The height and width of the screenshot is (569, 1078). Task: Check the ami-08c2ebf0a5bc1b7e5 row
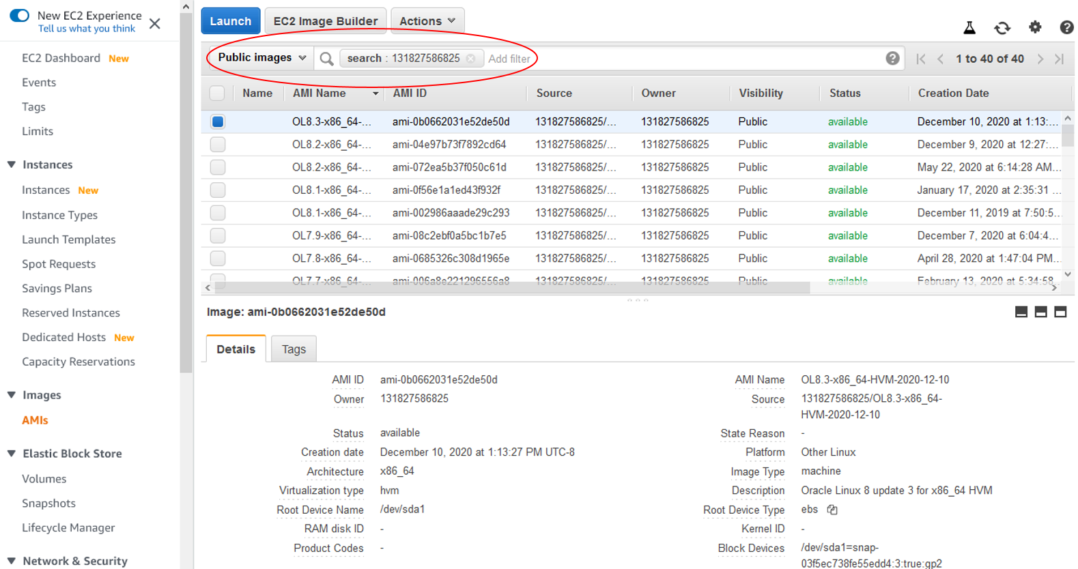click(x=218, y=235)
